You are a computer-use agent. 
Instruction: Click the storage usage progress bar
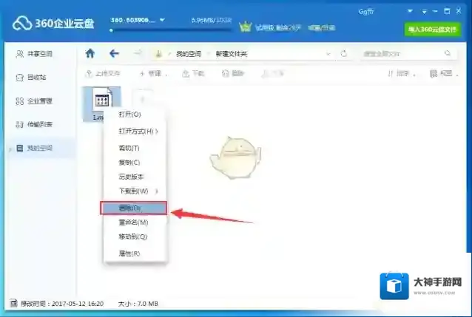coord(171,30)
